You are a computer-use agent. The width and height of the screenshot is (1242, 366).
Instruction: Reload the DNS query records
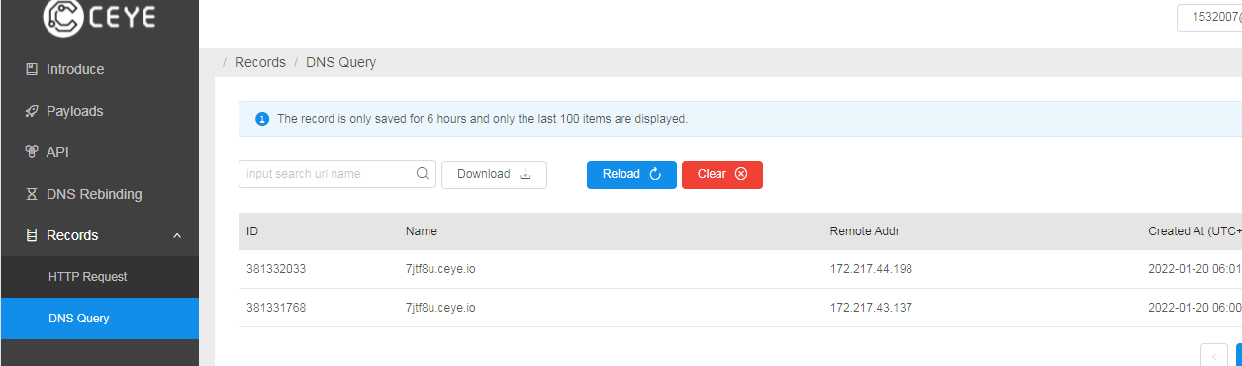631,174
